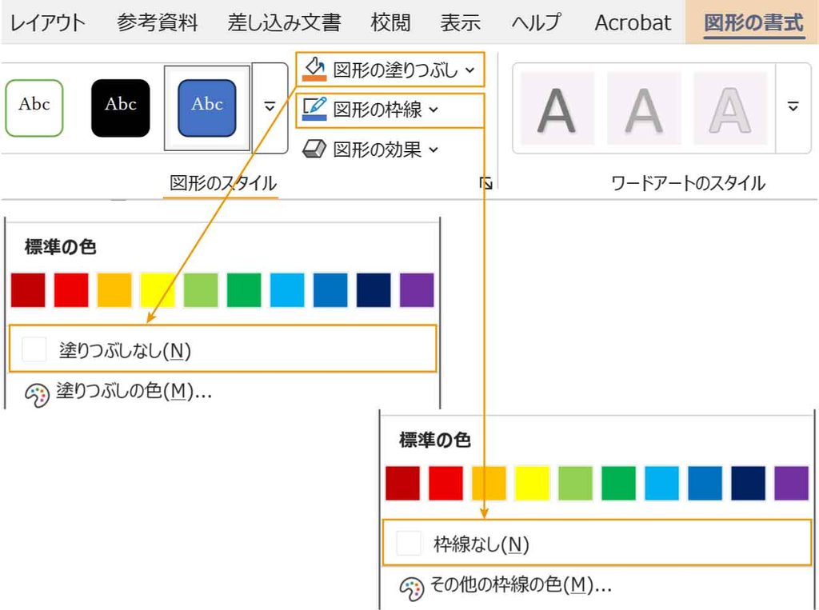This screenshot has width=819, height=610.
Task: Apply the light outlined WordArt A style
Action: click(x=729, y=109)
